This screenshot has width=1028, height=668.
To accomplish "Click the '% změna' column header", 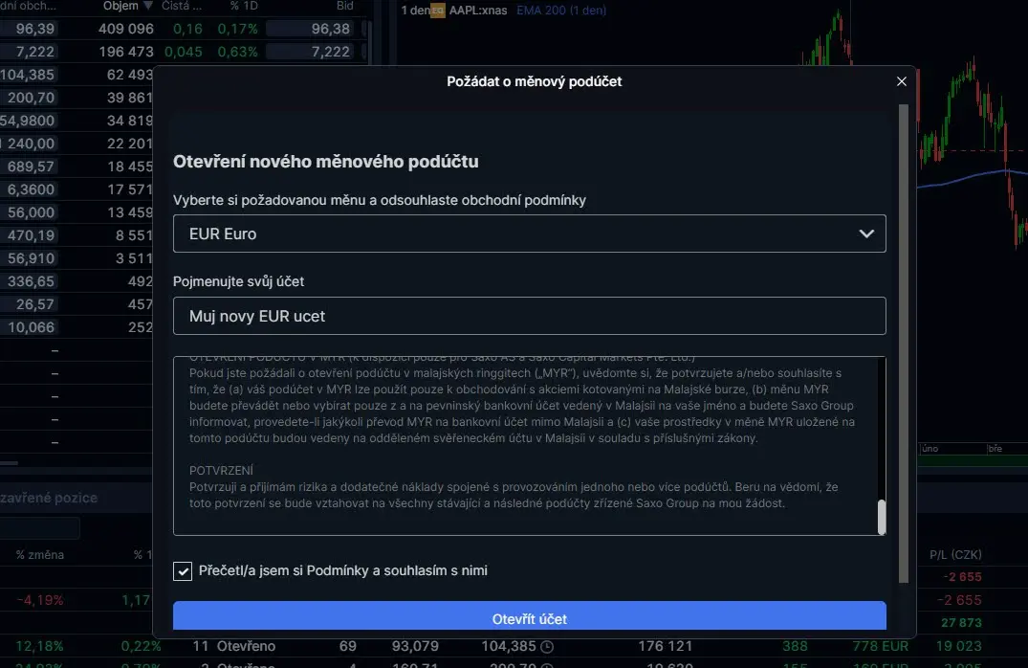I will pos(39,554).
